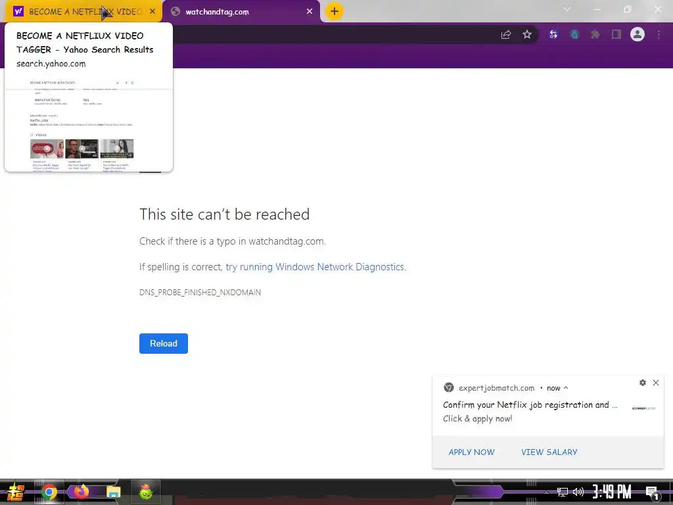Image resolution: width=673 pixels, height=505 pixels.
Task: Click VIEW SALARY in the notification
Action: coord(549,452)
